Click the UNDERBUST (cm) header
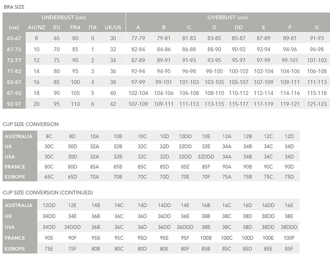Viewport: 330px width, 264px height. [x=64, y=17]
